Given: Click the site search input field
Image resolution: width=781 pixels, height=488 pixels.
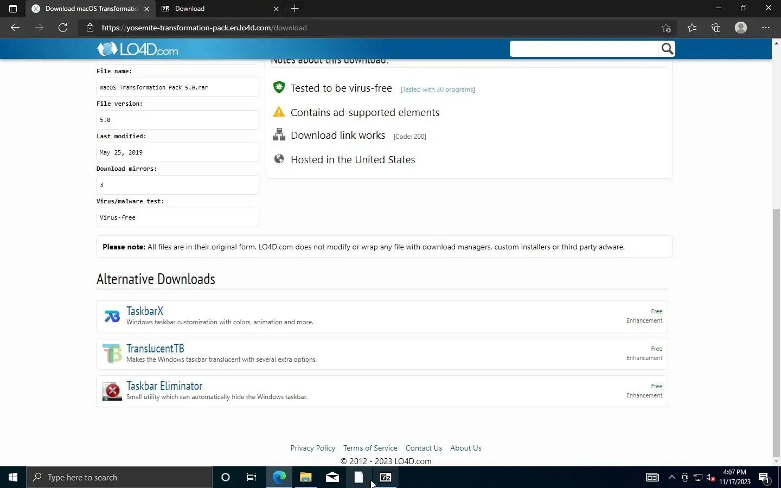Looking at the screenshot, I should [584, 49].
